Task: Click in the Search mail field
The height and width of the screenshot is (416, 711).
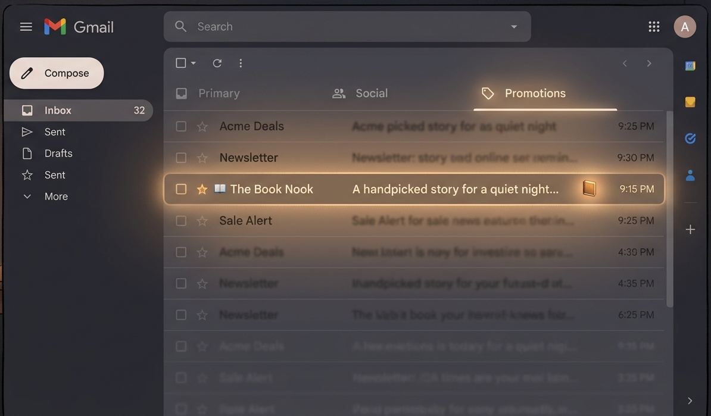Action: (347, 27)
